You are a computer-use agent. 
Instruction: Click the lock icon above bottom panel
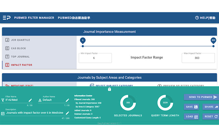[x=109, y=89]
